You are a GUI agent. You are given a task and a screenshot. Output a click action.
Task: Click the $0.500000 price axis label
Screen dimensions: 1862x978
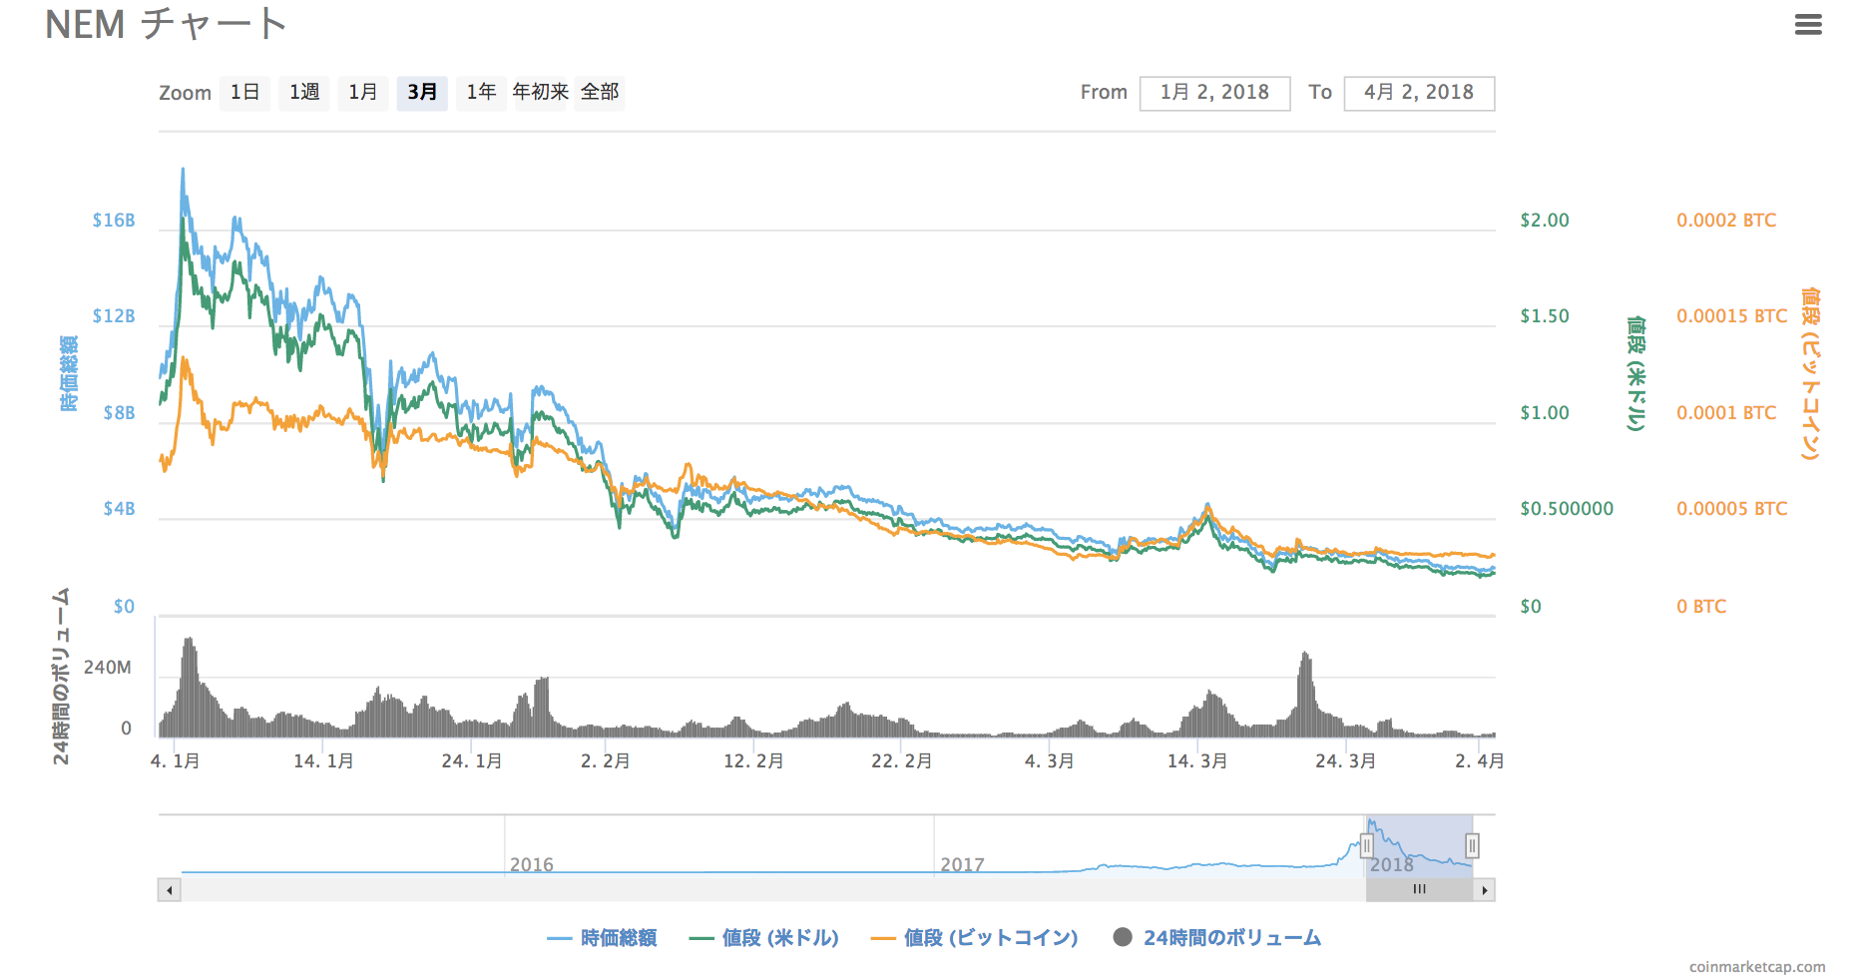click(1567, 509)
